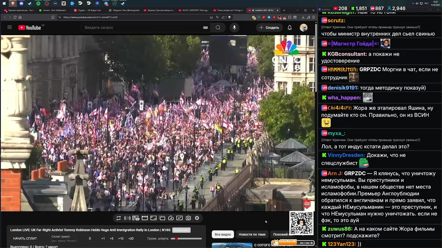Image resolution: width=442 pixels, height=248 pixels.
Task: Add +5 minutes to split
Action: 112,238
